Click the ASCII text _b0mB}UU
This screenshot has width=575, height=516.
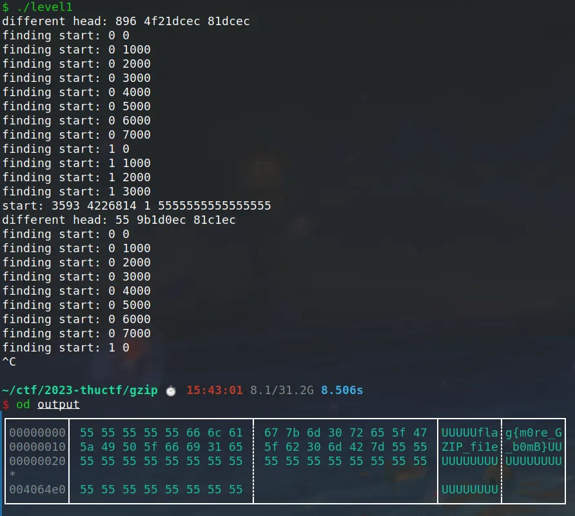[x=534, y=447]
